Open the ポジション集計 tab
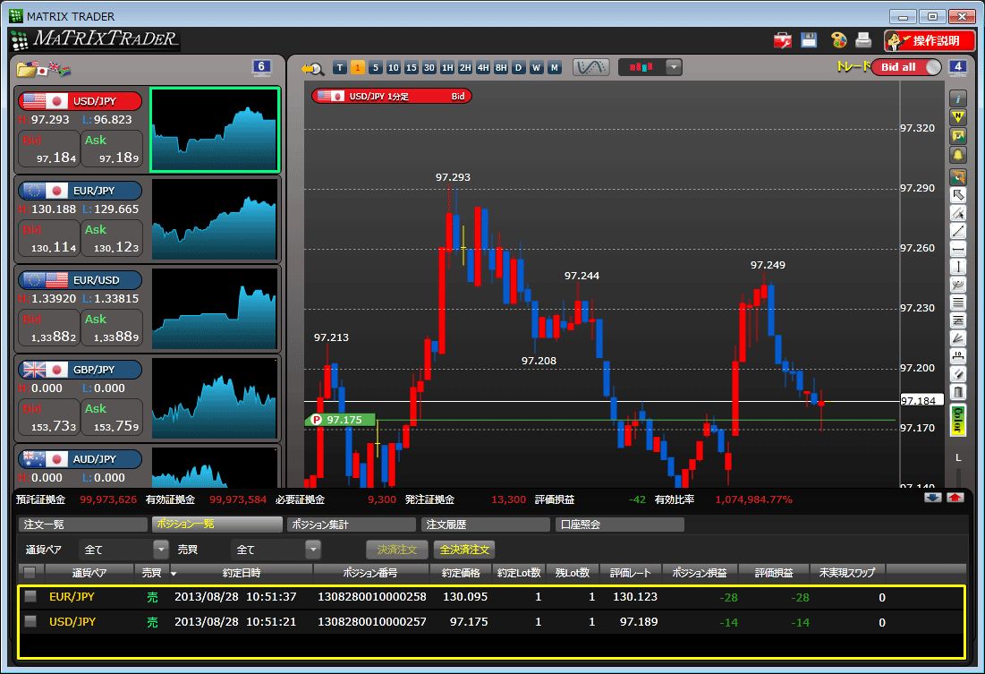The width and height of the screenshot is (985, 674). 352,525
